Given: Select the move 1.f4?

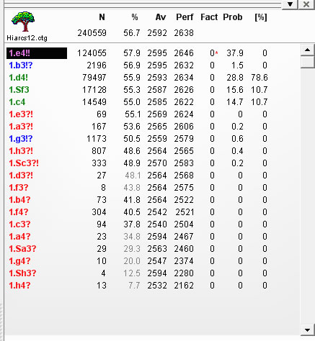Looking at the screenshot, I should pyautogui.click(x=19, y=212).
